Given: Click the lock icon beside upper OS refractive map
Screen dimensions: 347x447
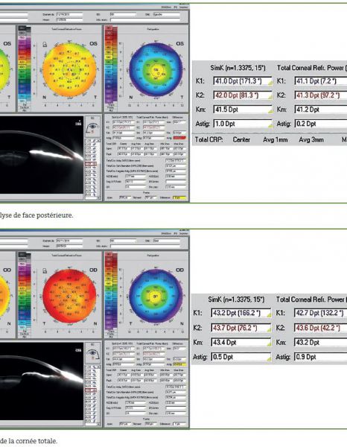Looking at the screenshot, I should pyautogui.click(x=45, y=44).
